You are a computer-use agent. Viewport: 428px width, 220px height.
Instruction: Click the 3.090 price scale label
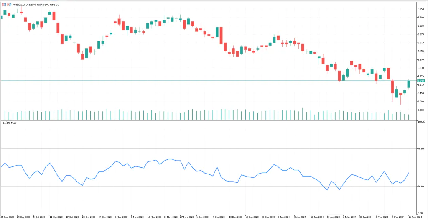coord(421,102)
